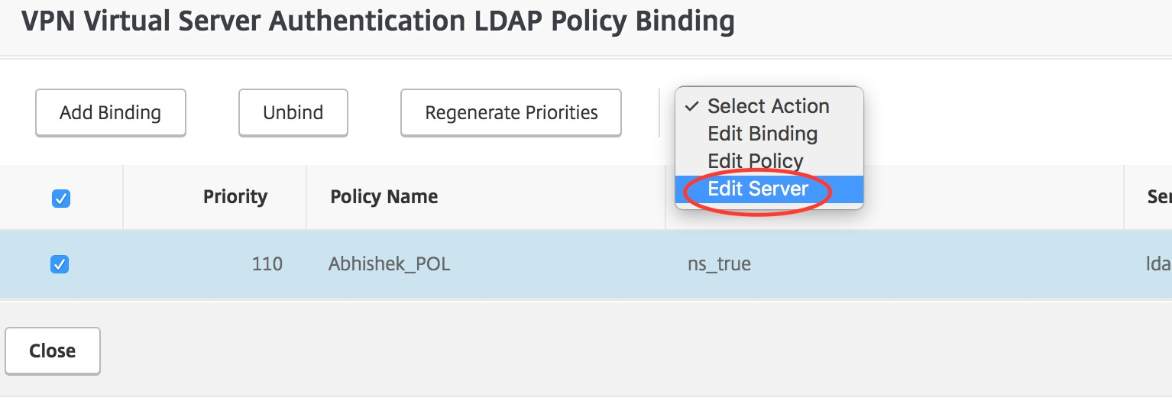This screenshot has width=1172, height=417.
Task: Click the Abhishek_POL policy name
Action: pyautogui.click(x=389, y=264)
